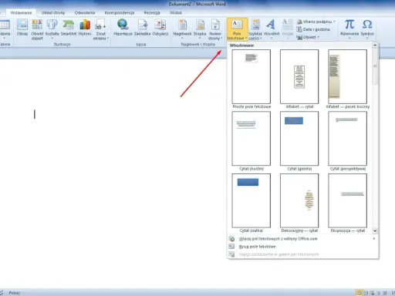Click draft view icon in status bar
Screen dimensions: 395x296
pos(385,293)
